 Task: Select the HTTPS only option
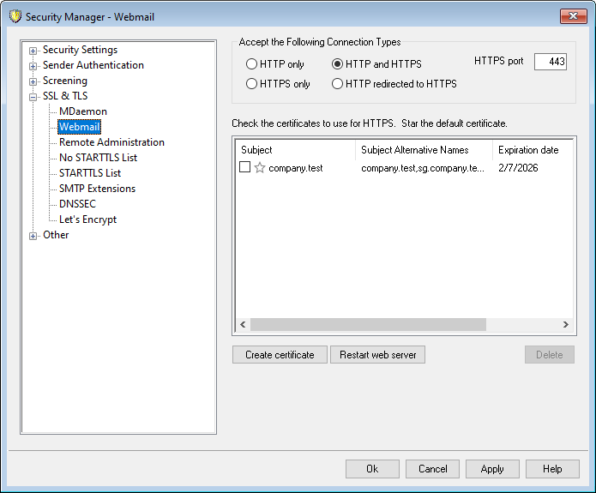click(251, 84)
